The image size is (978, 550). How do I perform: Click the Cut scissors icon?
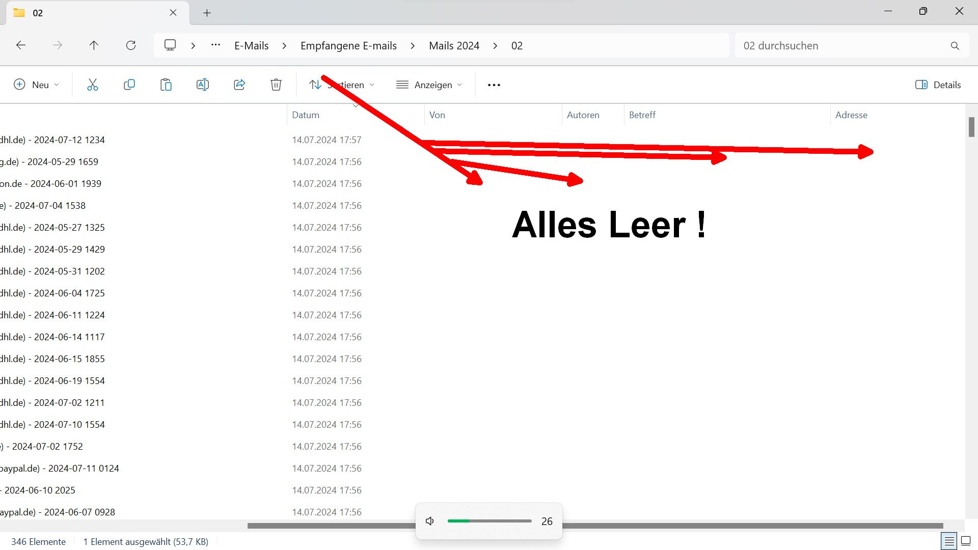92,85
